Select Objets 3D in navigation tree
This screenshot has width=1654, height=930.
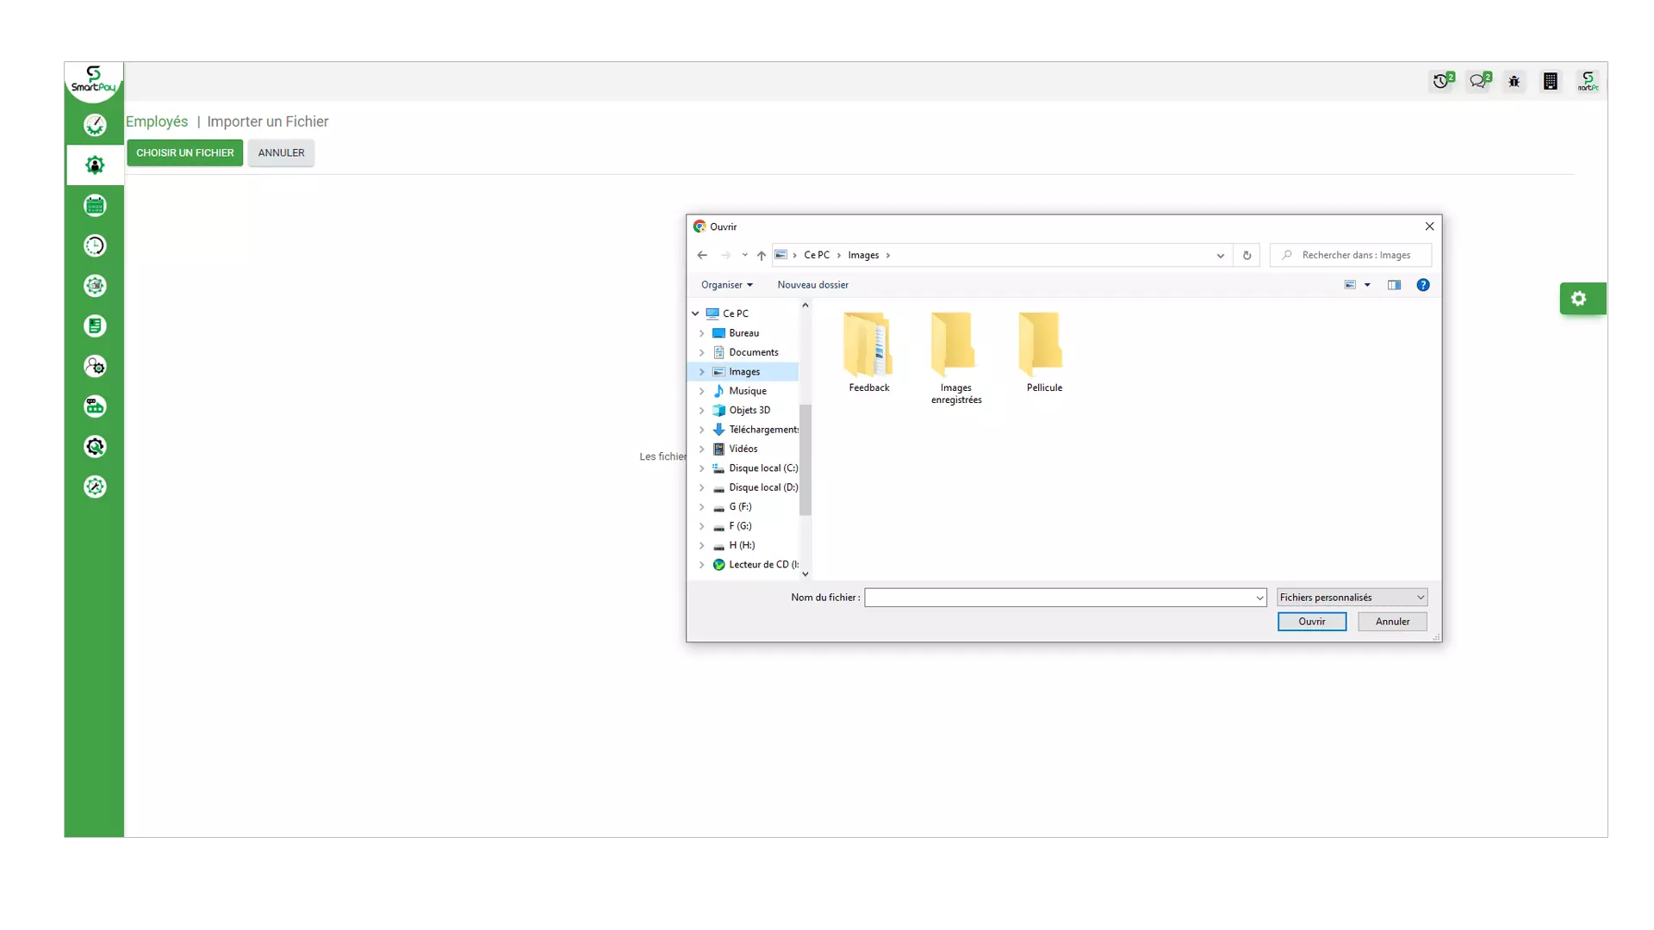coord(749,410)
